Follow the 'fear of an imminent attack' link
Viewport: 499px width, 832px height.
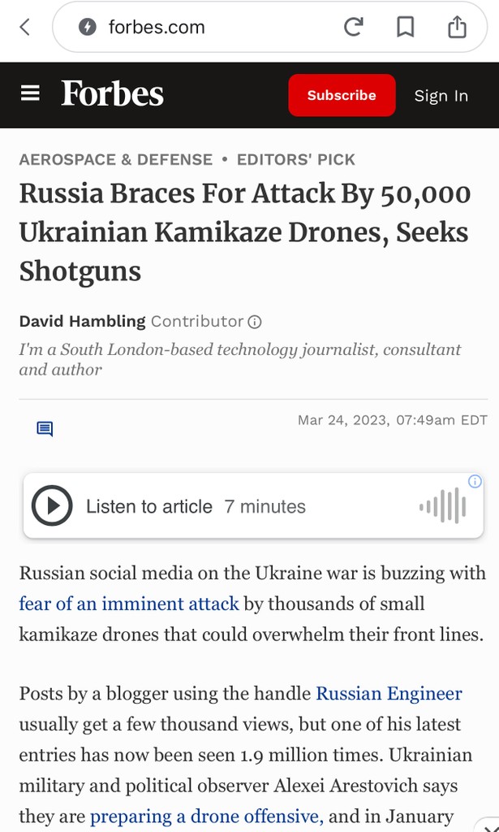129,604
